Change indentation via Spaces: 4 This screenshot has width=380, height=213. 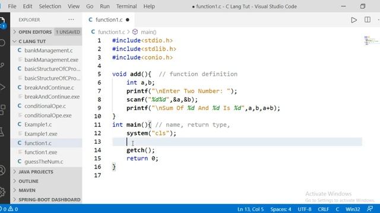point(281,209)
